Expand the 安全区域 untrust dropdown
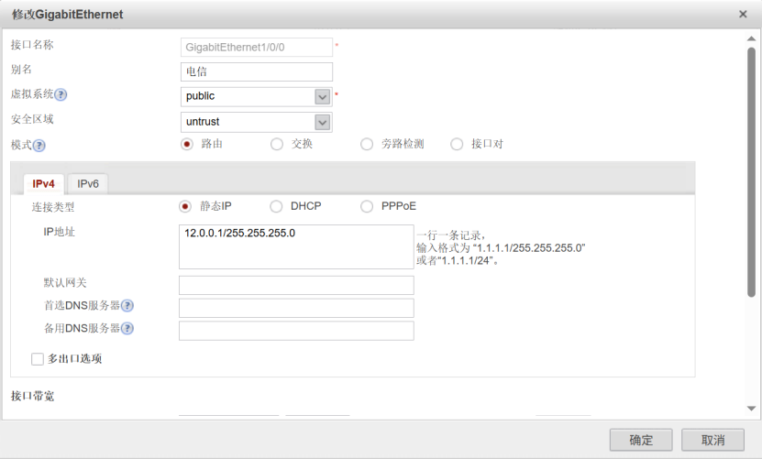Image resolution: width=762 pixels, height=459 pixels. pyautogui.click(x=322, y=122)
